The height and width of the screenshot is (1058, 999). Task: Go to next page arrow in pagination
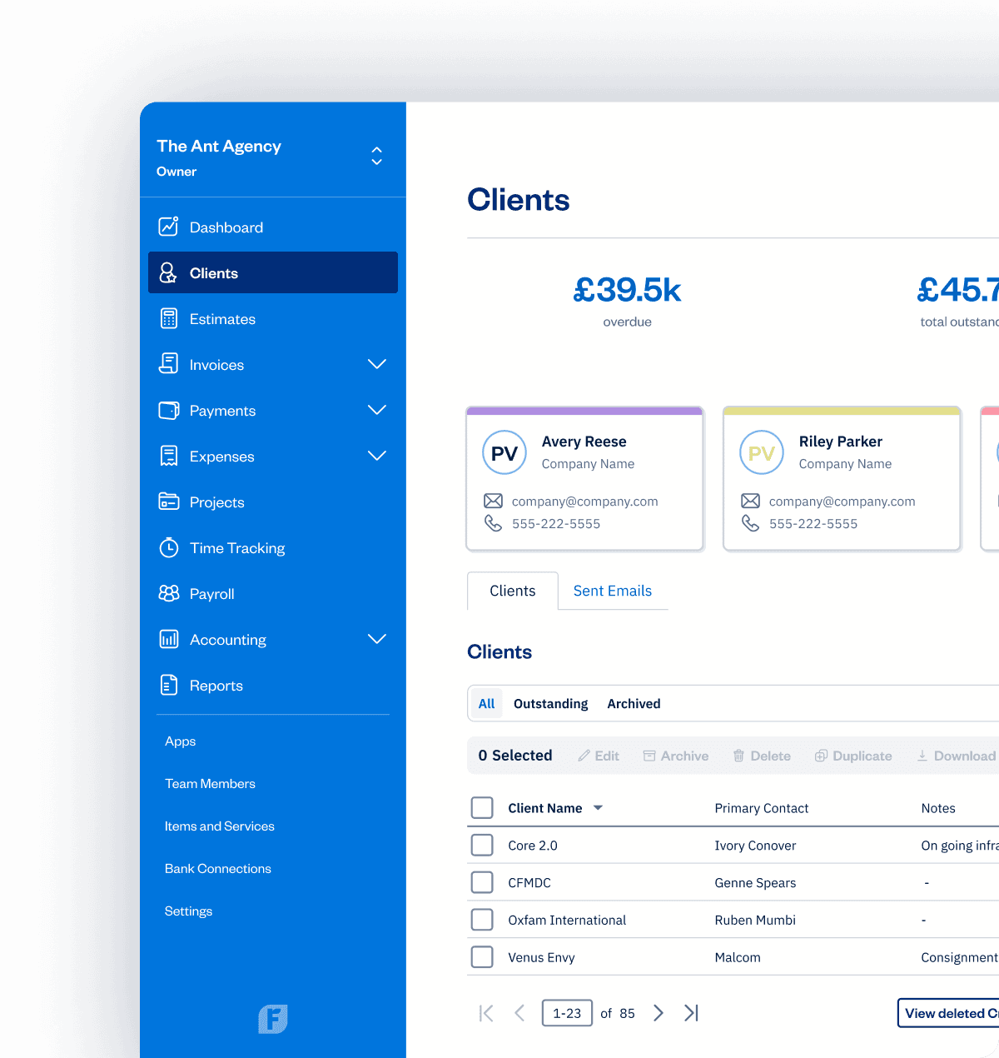[x=659, y=1013]
